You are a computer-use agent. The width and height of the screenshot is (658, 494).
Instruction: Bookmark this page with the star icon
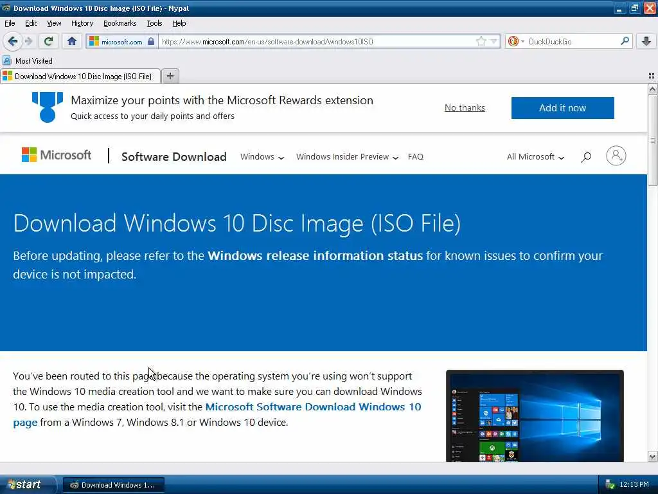[x=481, y=41]
